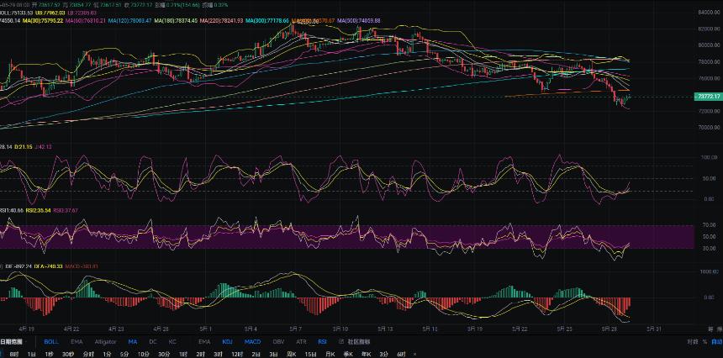Viewport: 723px width, 358px height.
Task: Enable the OBV indicator
Action: [x=278, y=342]
